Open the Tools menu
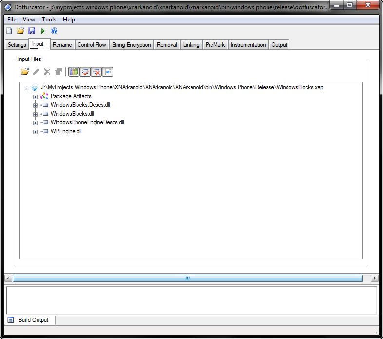The width and height of the screenshot is (383, 339). (x=49, y=20)
